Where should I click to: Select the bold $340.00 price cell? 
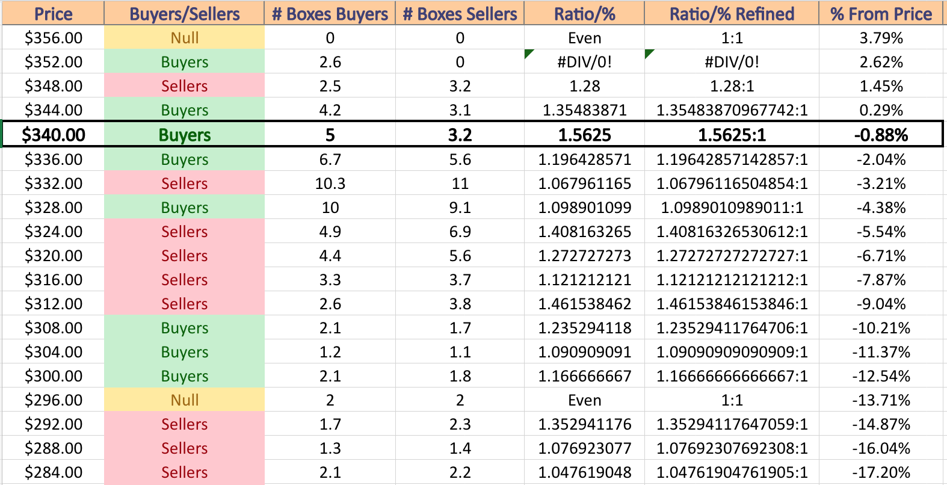coord(53,135)
